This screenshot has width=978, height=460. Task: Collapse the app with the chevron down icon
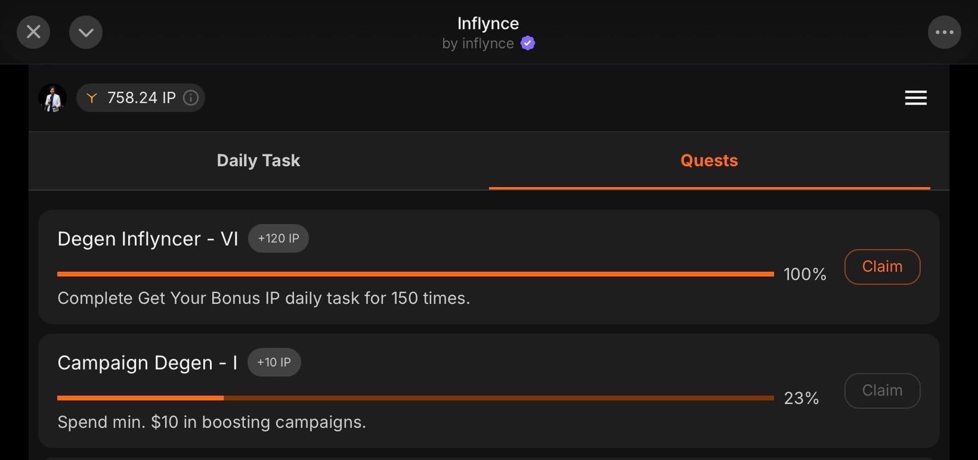click(x=86, y=32)
